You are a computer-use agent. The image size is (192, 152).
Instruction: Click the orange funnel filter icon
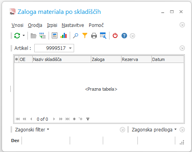point(85,36)
